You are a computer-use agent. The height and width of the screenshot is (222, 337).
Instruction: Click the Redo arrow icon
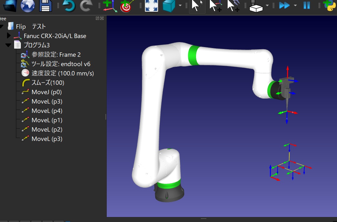[x=86, y=6]
